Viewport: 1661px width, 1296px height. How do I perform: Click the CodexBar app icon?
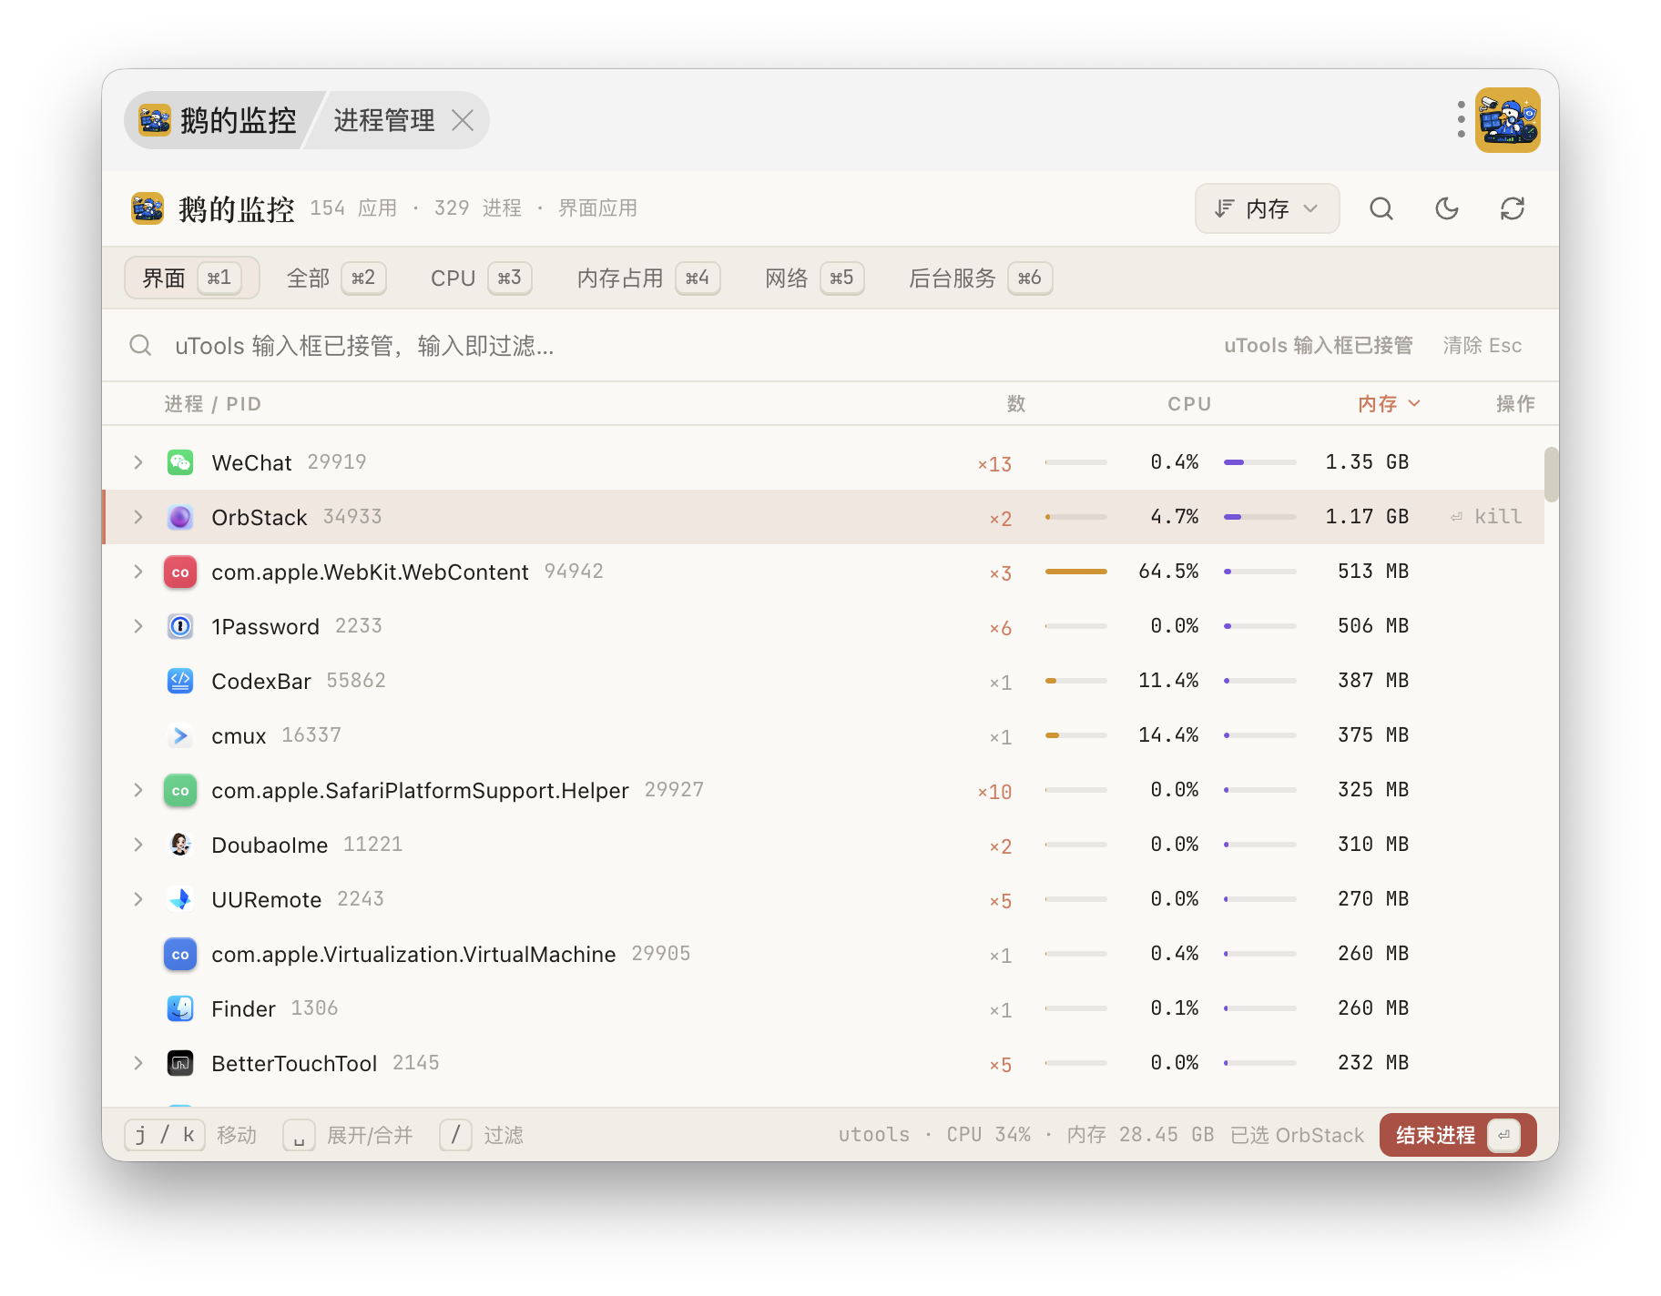180,681
